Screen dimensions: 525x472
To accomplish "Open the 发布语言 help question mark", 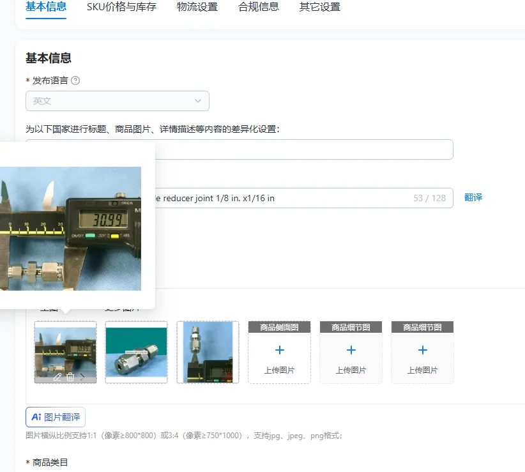I will 75,80.
